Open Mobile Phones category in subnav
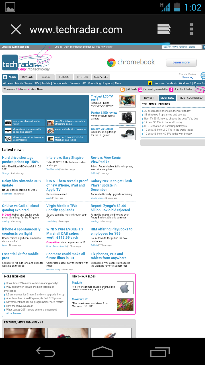 click(24, 83)
